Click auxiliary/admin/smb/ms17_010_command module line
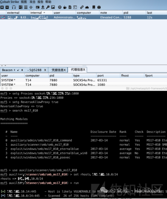167x199 pixels. 41,140
